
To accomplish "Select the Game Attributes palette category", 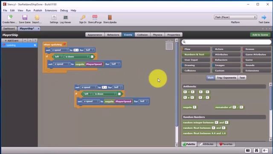I will (x=257, y=54).
